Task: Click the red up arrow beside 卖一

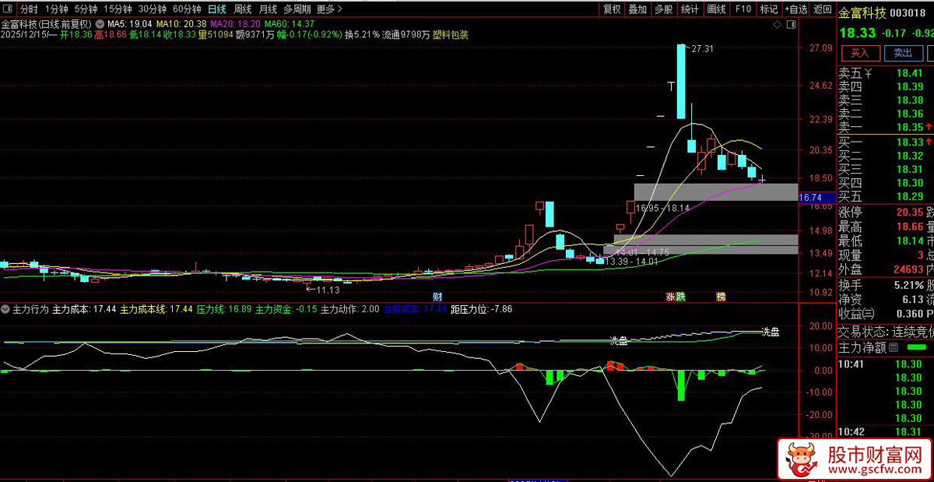Action: pos(930,126)
